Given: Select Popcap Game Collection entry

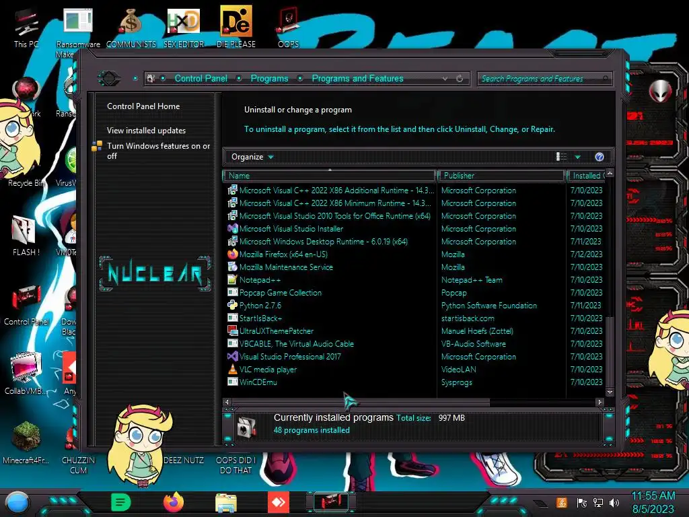Looking at the screenshot, I should pos(330,292).
